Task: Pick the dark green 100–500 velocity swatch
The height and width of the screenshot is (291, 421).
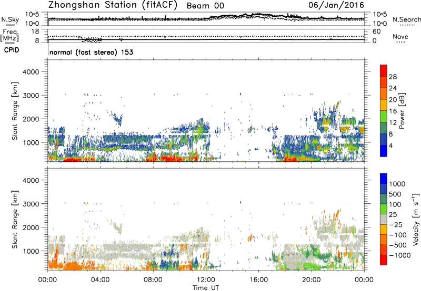Action: click(384, 199)
